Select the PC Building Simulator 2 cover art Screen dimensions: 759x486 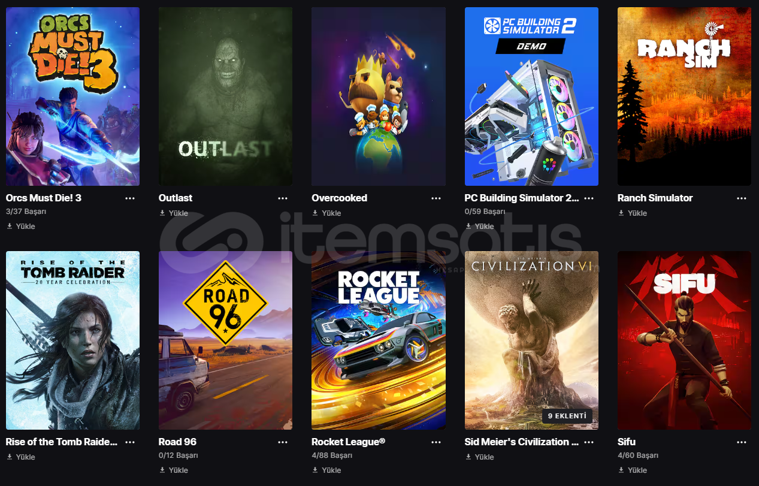(531, 96)
